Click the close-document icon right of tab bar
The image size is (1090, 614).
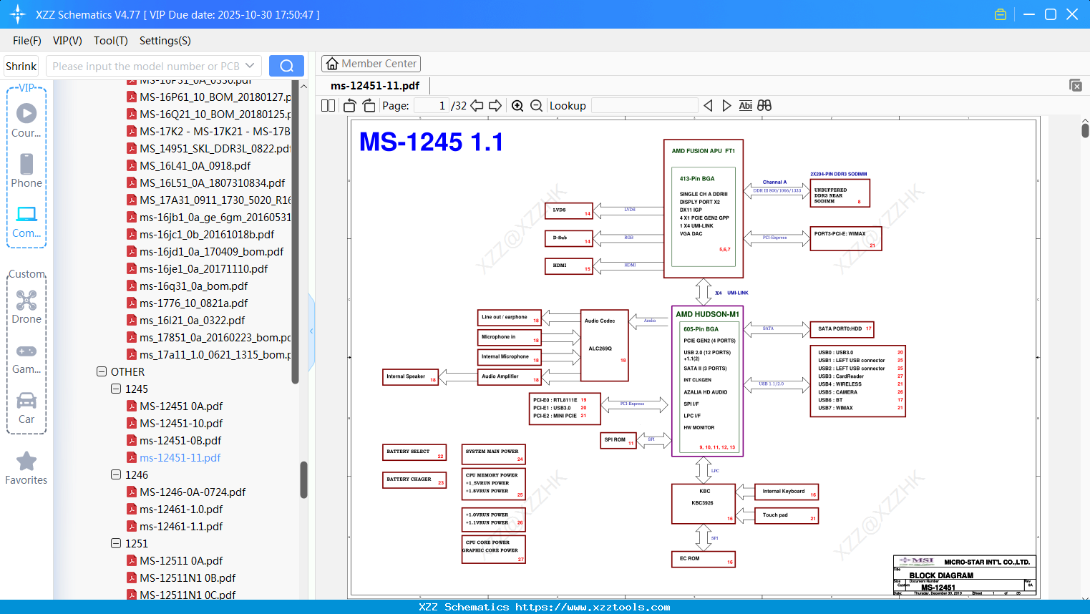pyautogui.click(x=1076, y=85)
